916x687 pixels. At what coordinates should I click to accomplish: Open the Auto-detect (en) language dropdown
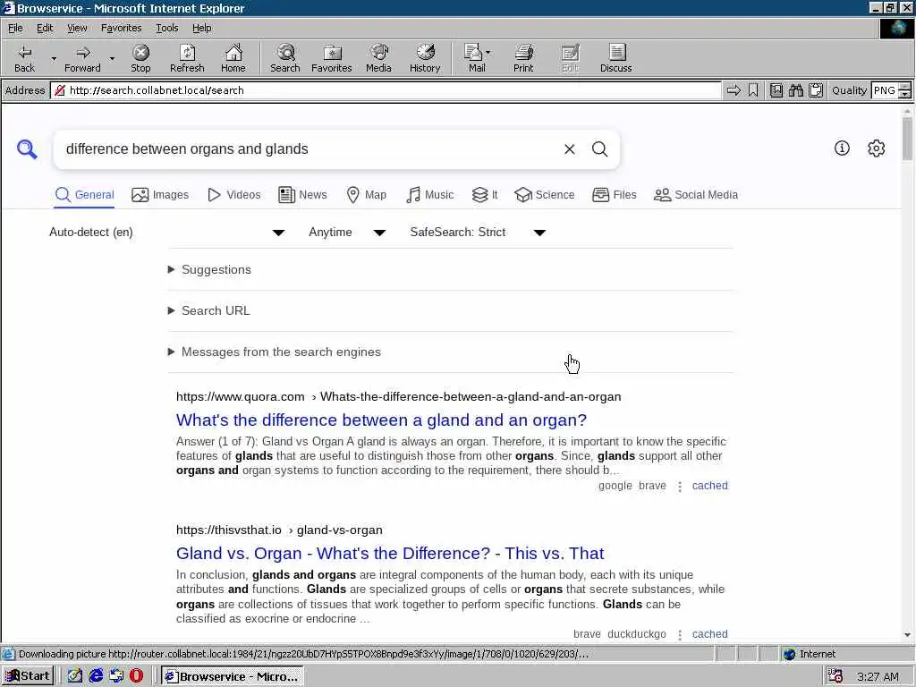click(167, 233)
